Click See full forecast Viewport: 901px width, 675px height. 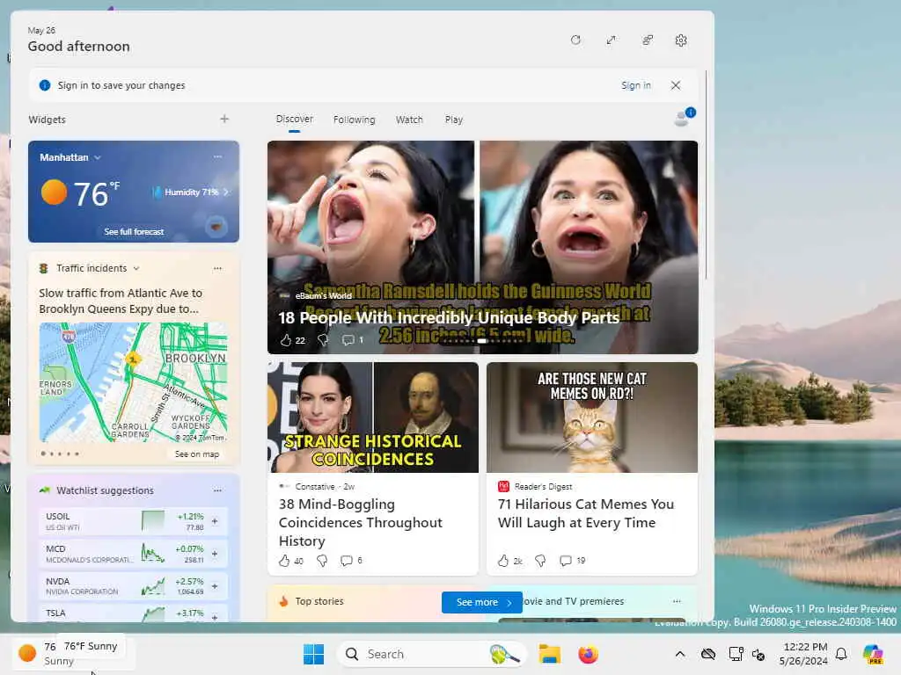(134, 231)
